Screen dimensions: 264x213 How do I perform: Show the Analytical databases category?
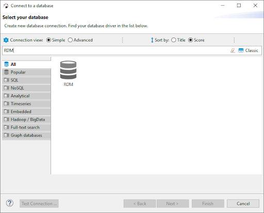point(26,96)
